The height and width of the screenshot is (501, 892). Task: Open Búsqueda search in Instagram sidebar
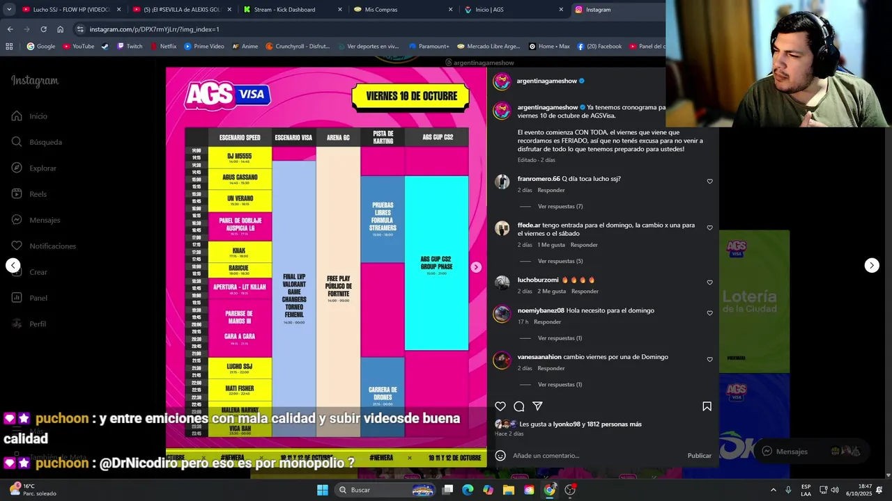point(36,142)
